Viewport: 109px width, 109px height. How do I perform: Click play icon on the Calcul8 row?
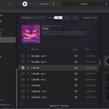(23, 68)
